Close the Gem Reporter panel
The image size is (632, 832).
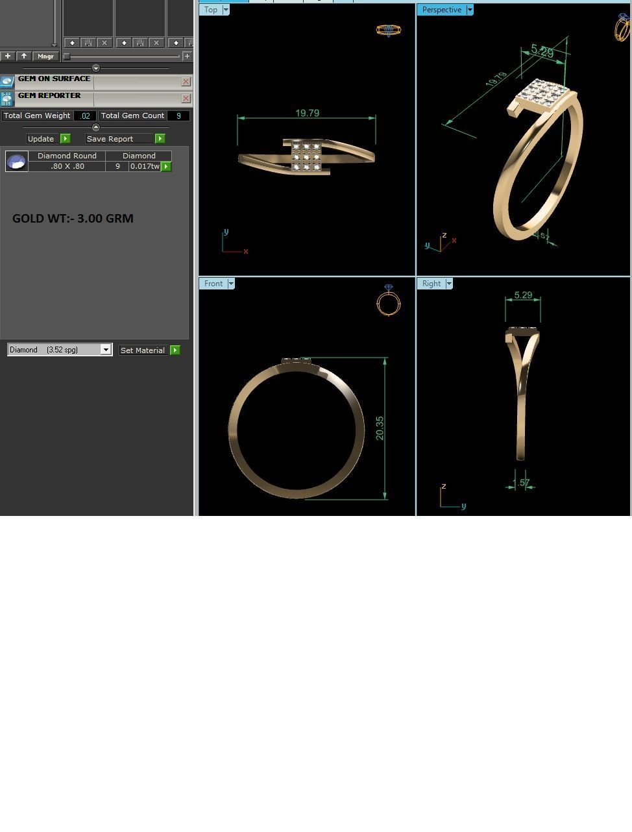tap(186, 99)
